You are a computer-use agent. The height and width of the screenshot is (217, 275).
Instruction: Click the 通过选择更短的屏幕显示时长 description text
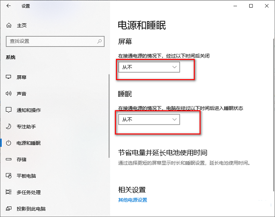[x=184, y=163]
